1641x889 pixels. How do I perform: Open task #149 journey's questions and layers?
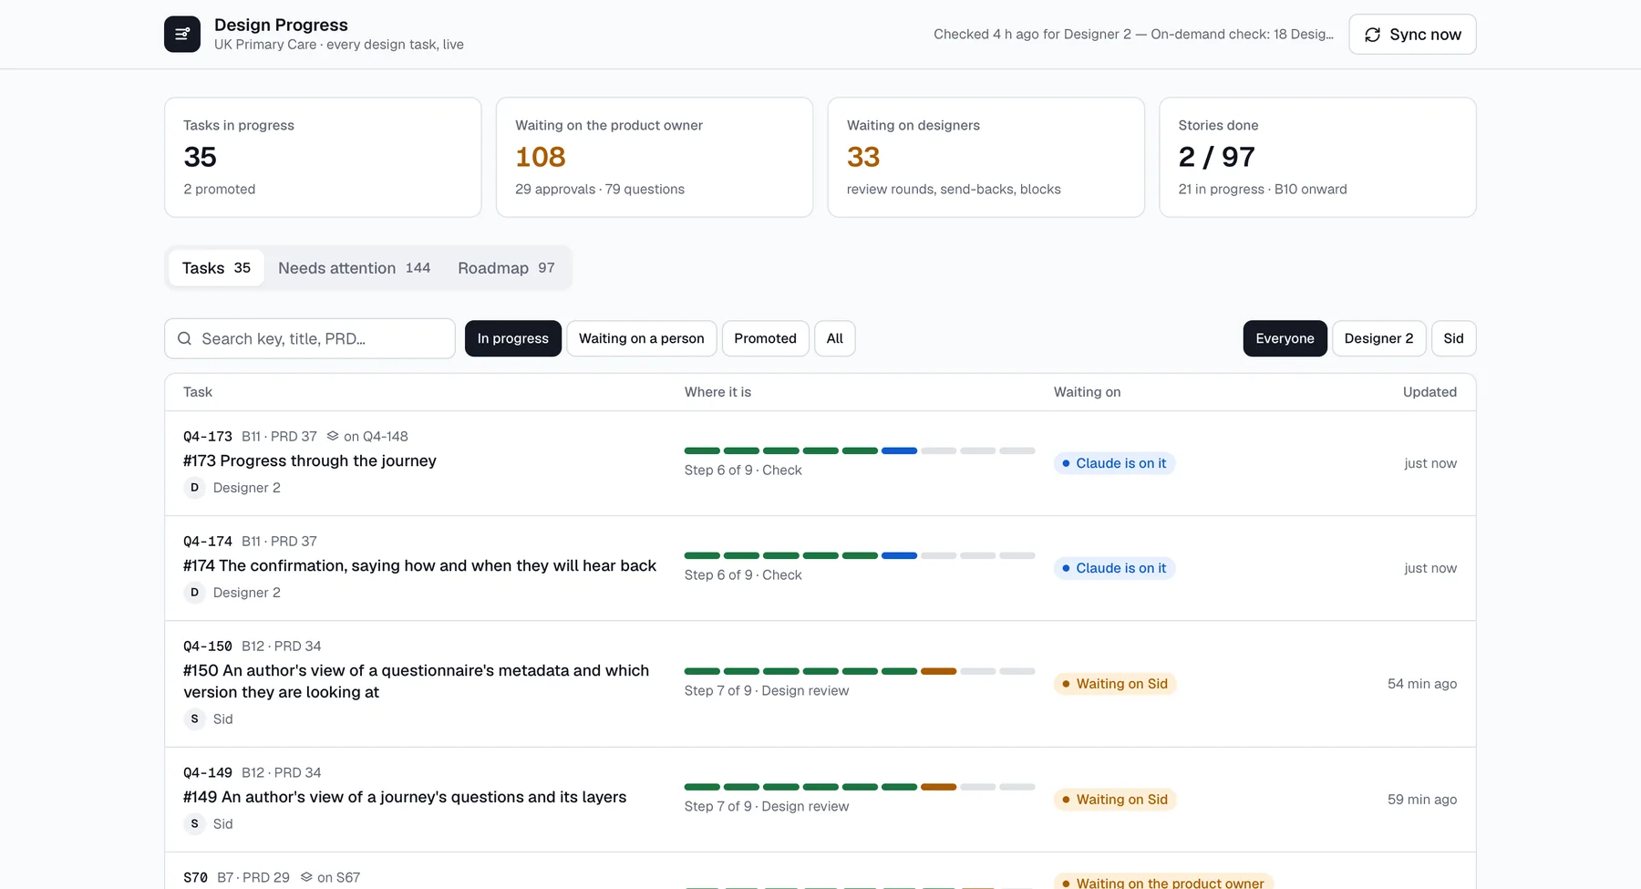(x=405, y=797)
